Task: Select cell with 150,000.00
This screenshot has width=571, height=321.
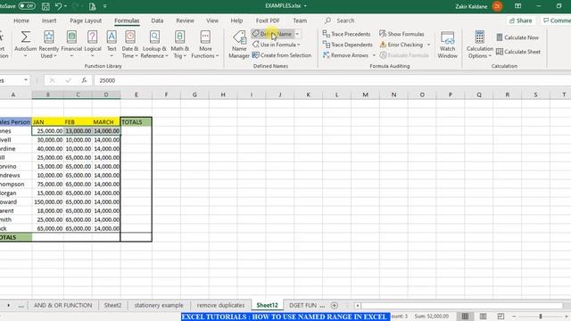Action: coord(47,202)
